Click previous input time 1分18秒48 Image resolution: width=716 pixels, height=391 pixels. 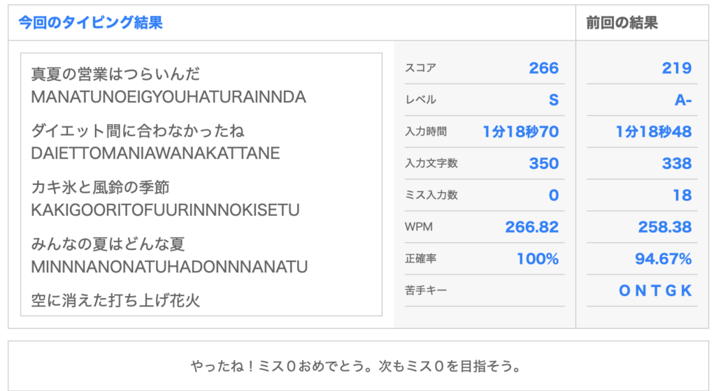(x=653, y=131)
